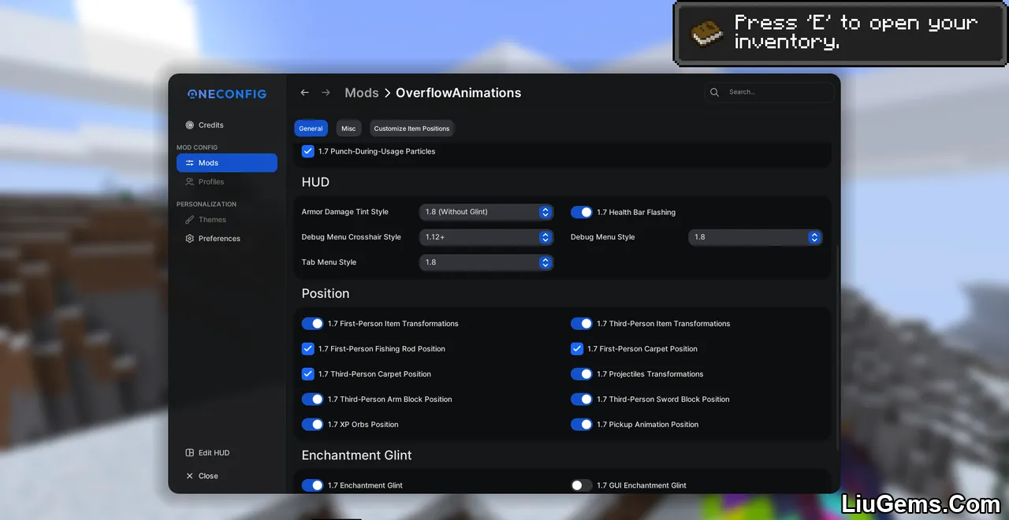
Task: Click the search magnifier icon
Action: click(715, 92)
